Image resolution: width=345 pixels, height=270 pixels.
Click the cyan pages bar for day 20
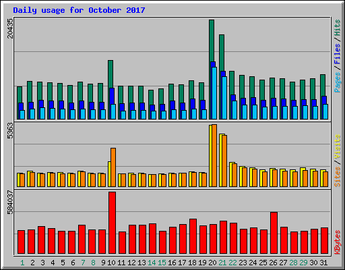[214, 93]
